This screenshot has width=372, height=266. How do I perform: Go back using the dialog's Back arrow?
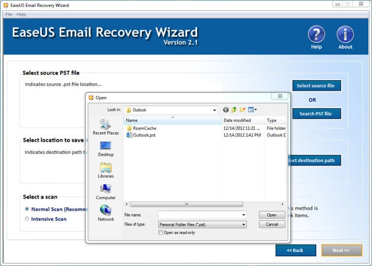pyautogui.click(x=226, y=109)
